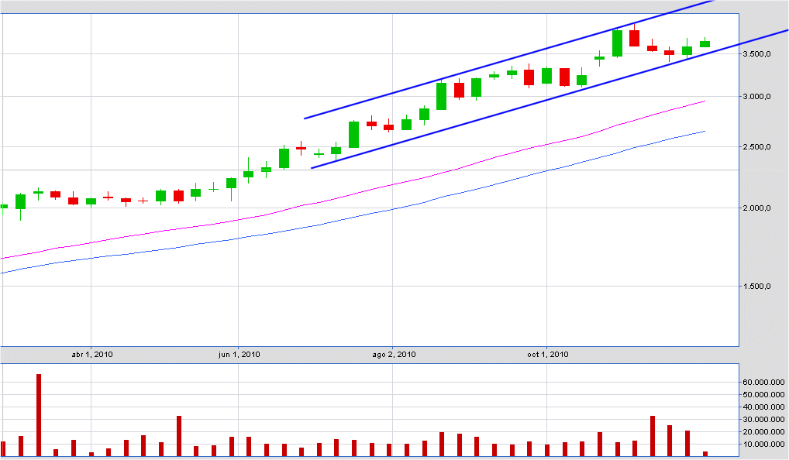Click the magenta moving average line
Screen dimensions: 789x460
[352, 194]
